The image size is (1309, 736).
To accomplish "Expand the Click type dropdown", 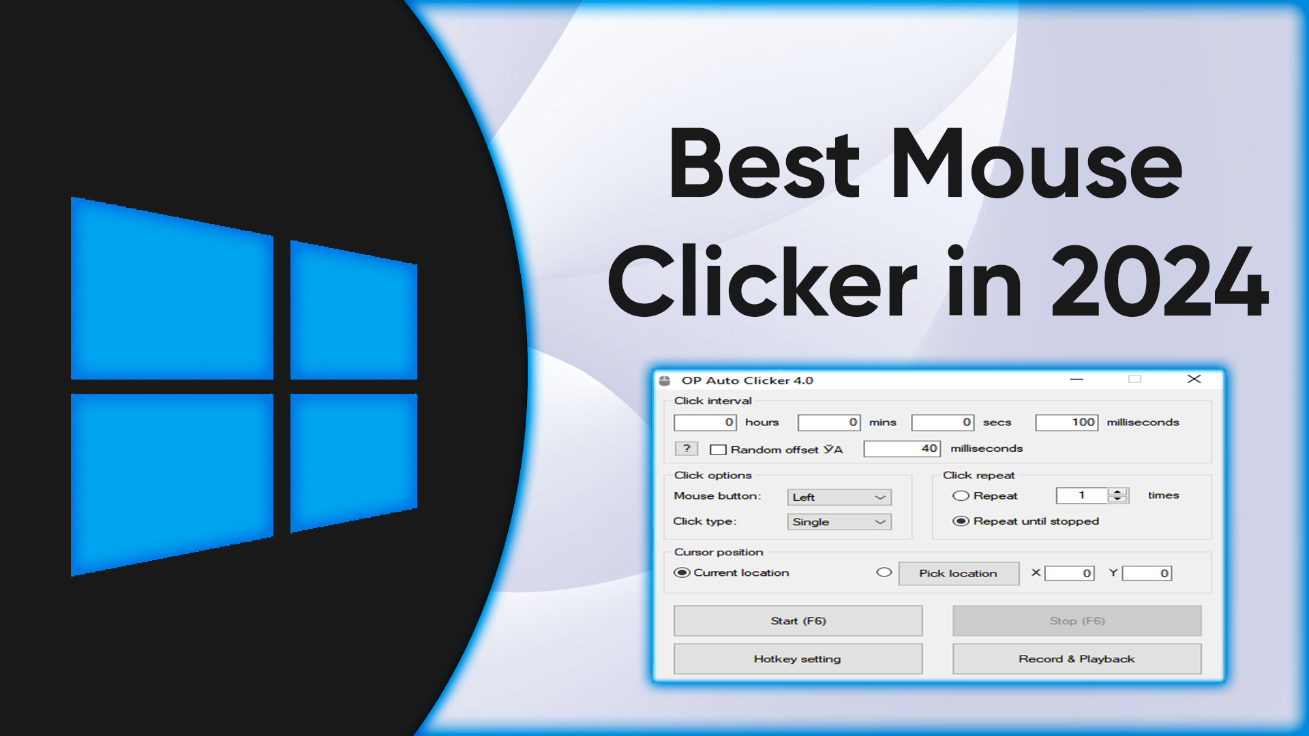I will [834, 521].
